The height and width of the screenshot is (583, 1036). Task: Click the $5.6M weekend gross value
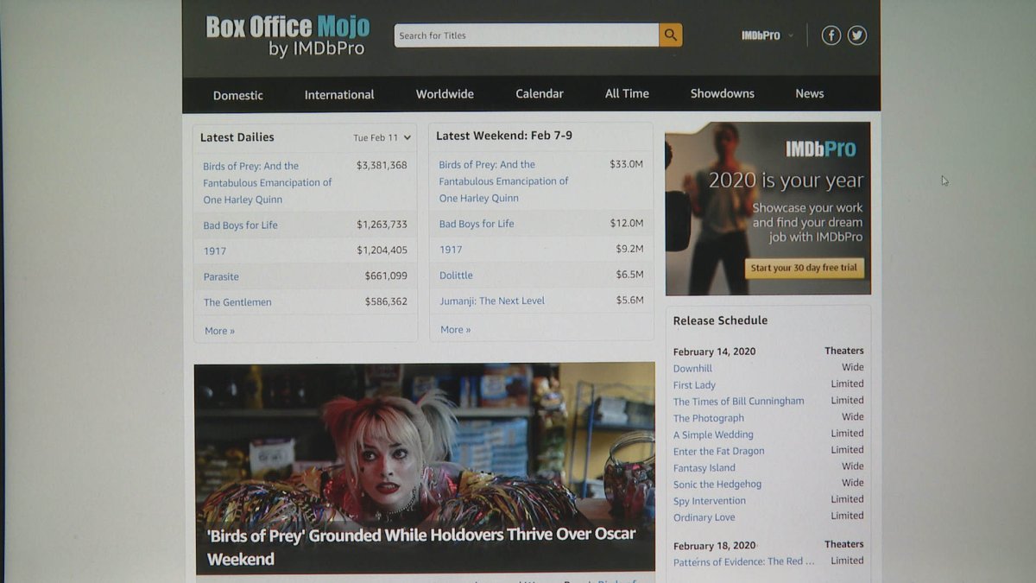[629, 300]
